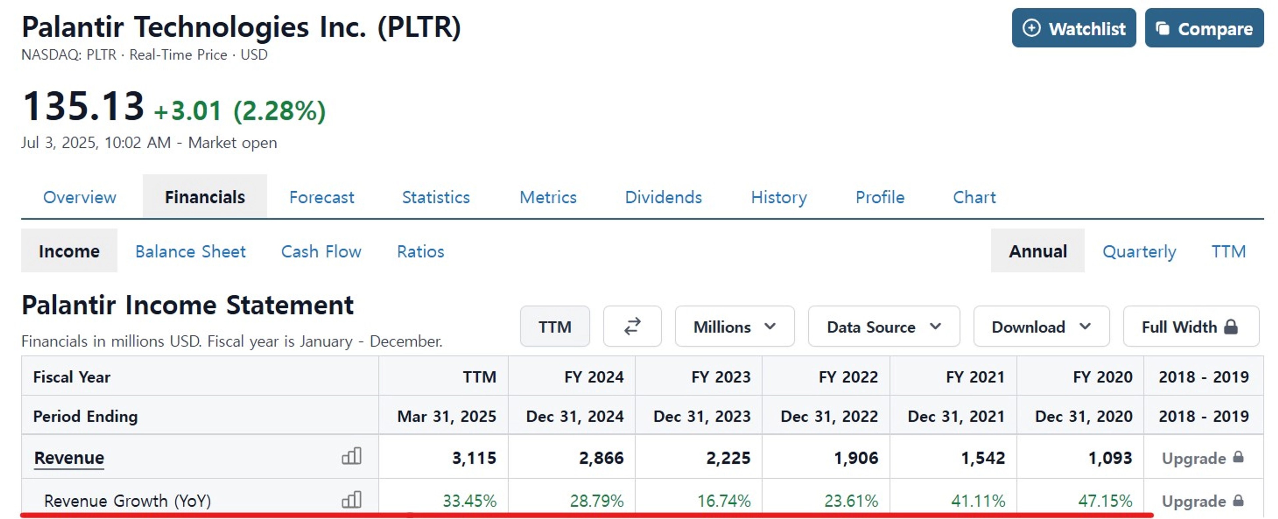View the History tab
Viewport: 1278px width, 519px height.
pyautogui.click(x=779, y=197)
